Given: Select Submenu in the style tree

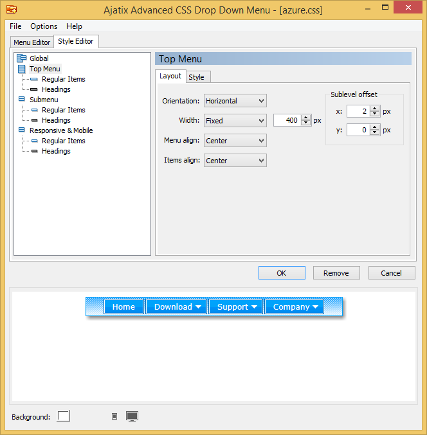Looking at the screenshot, I should [44, 100].
